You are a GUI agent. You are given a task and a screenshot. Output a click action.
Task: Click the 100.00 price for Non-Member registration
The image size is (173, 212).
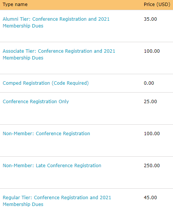pyautogui.click(x=152, y=134)
